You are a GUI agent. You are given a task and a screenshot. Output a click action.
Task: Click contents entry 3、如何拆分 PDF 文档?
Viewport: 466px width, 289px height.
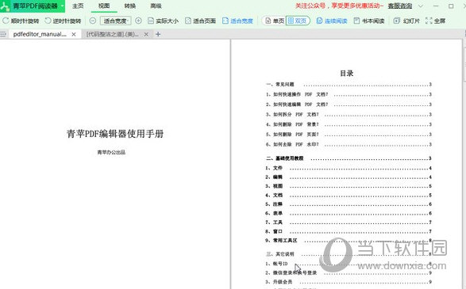click(349, 115)
